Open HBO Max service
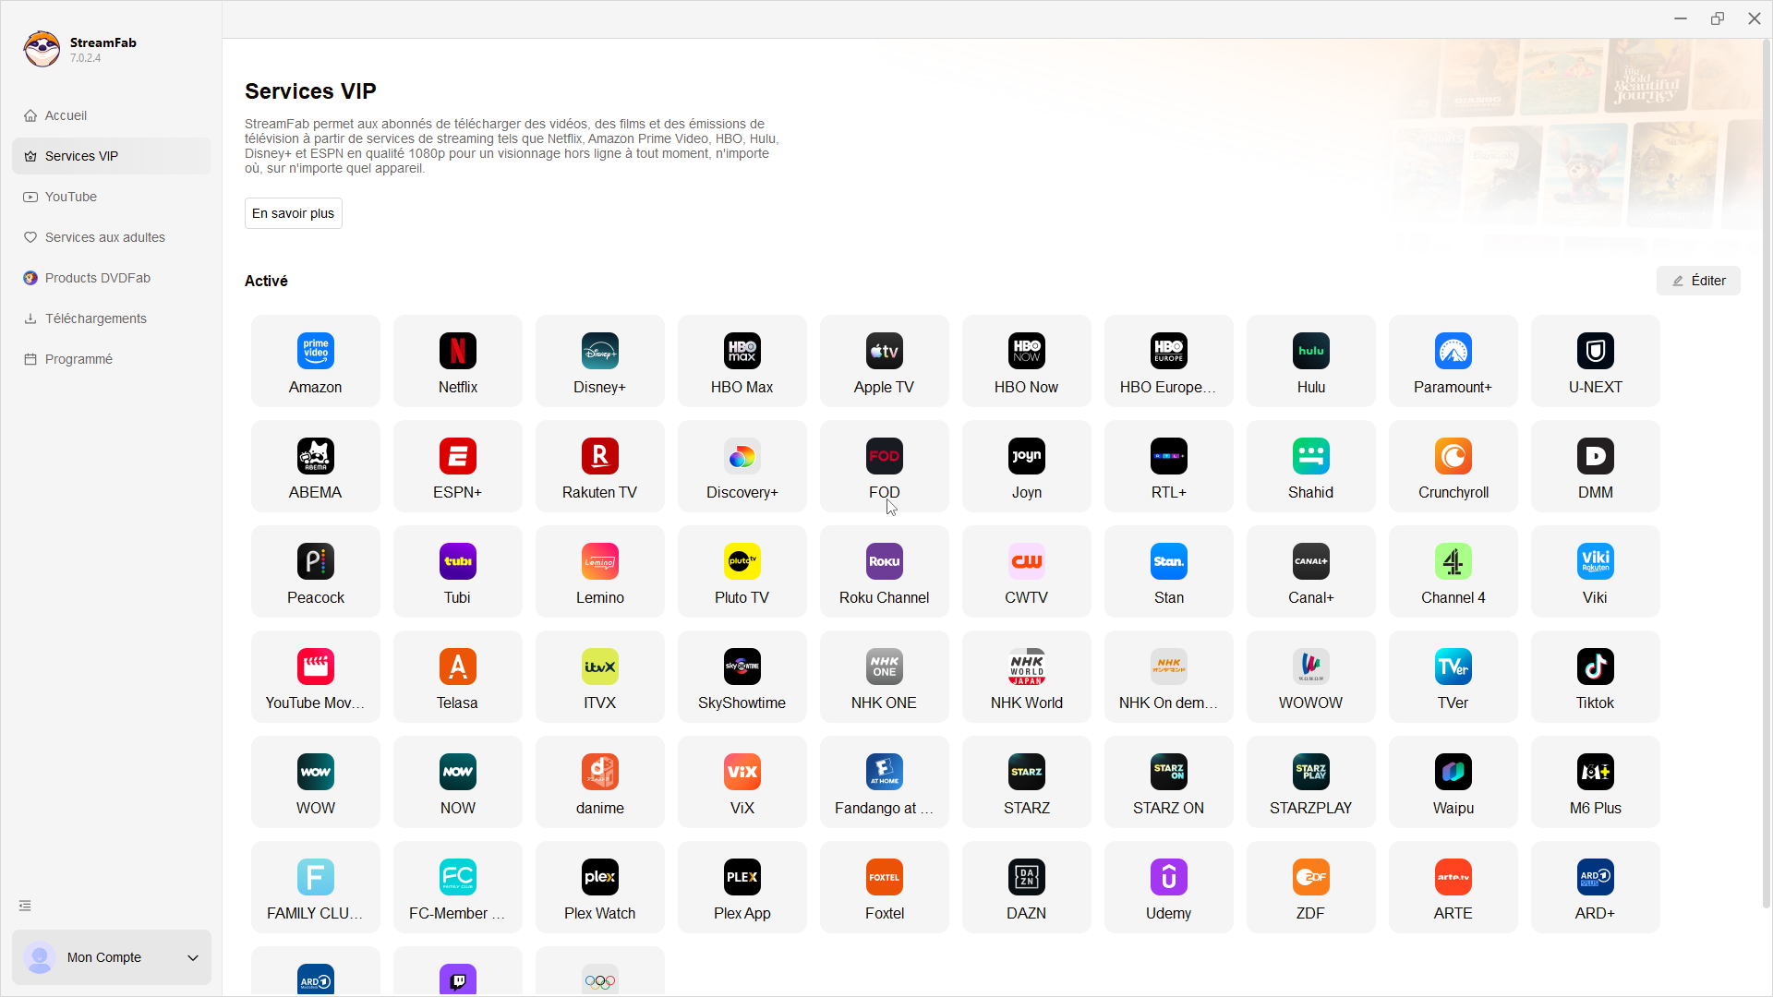 (x=742, y=361)
